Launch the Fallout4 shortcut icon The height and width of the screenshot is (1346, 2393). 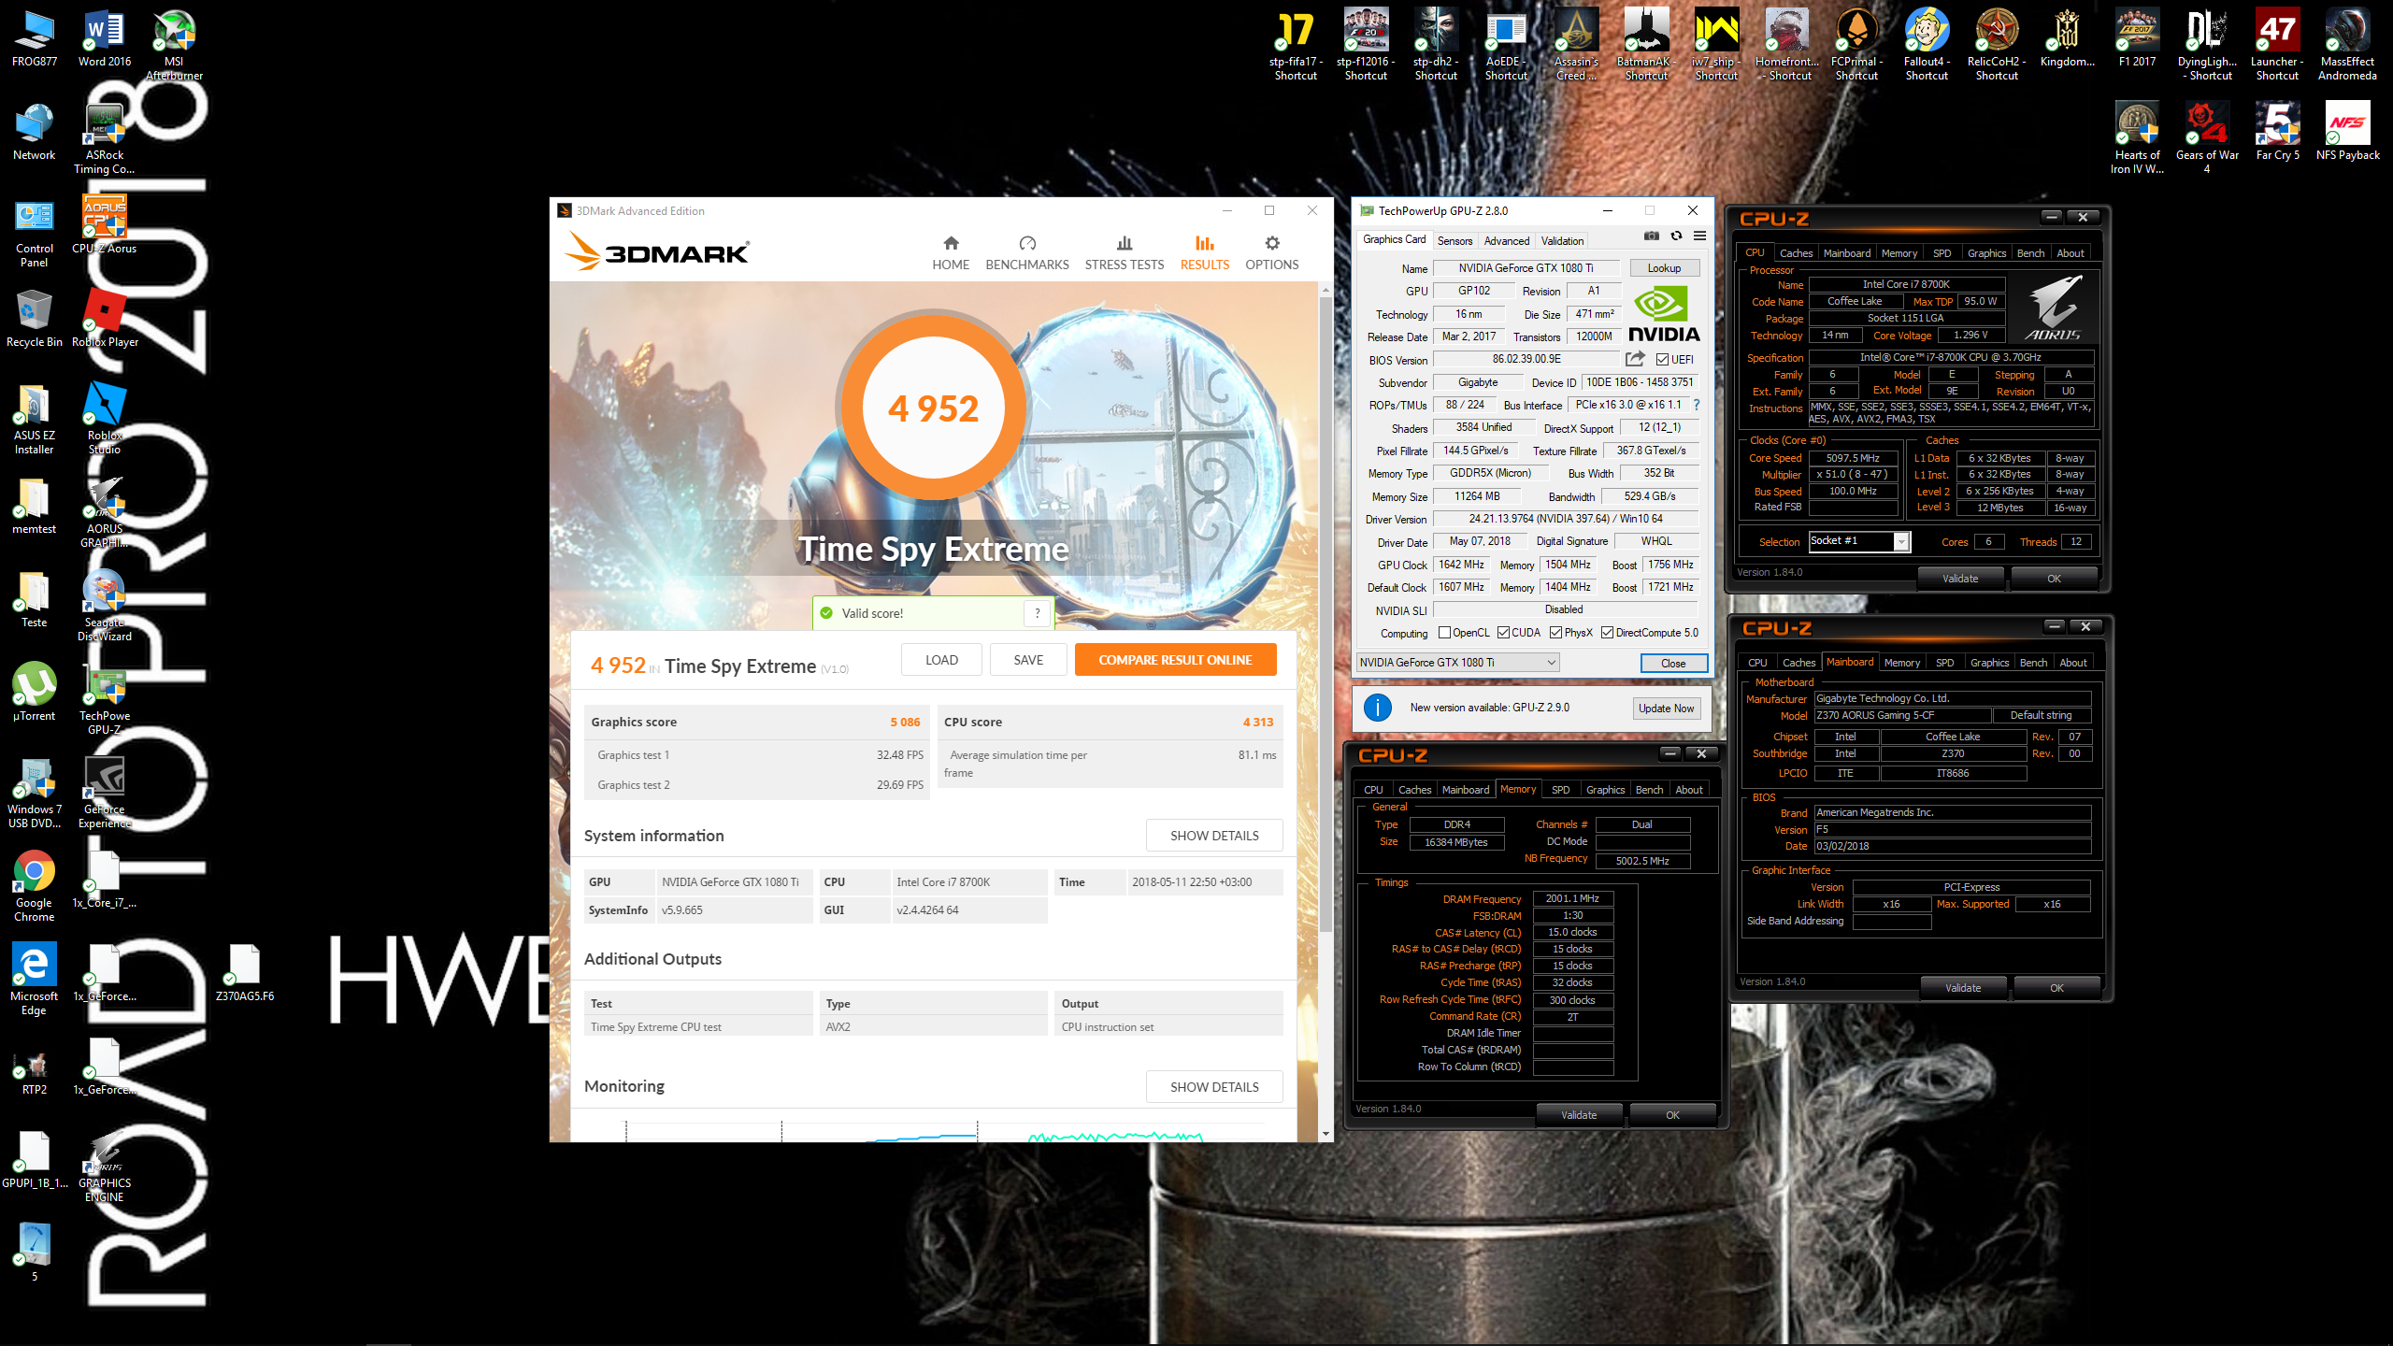point(1927,44)
